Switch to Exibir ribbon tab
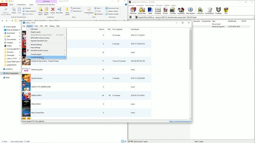 tap(31, 4)
